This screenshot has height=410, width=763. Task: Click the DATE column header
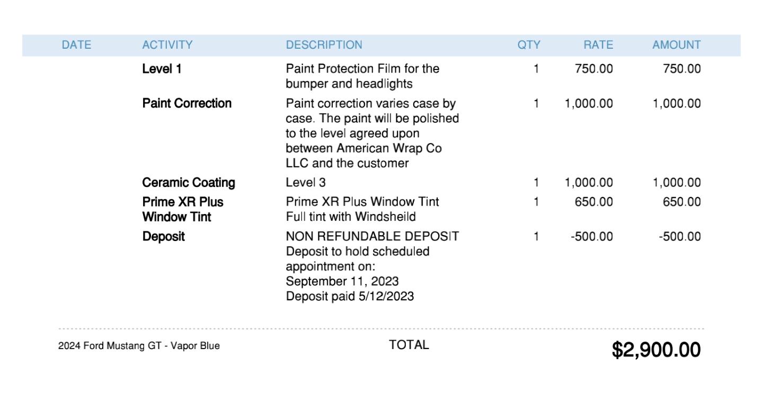coord(76,45)
